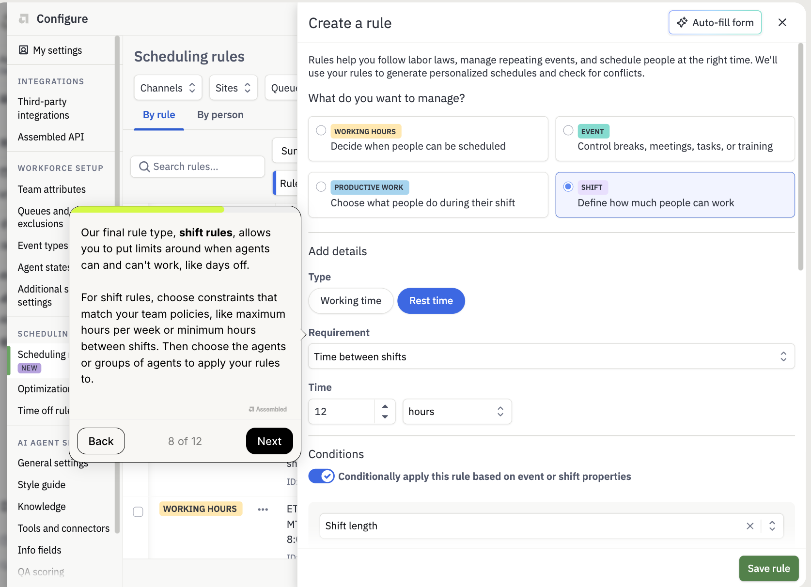The image size is (811, 587).
Task: Click the search magnifier icon in rules
Action: pos(144,167)
